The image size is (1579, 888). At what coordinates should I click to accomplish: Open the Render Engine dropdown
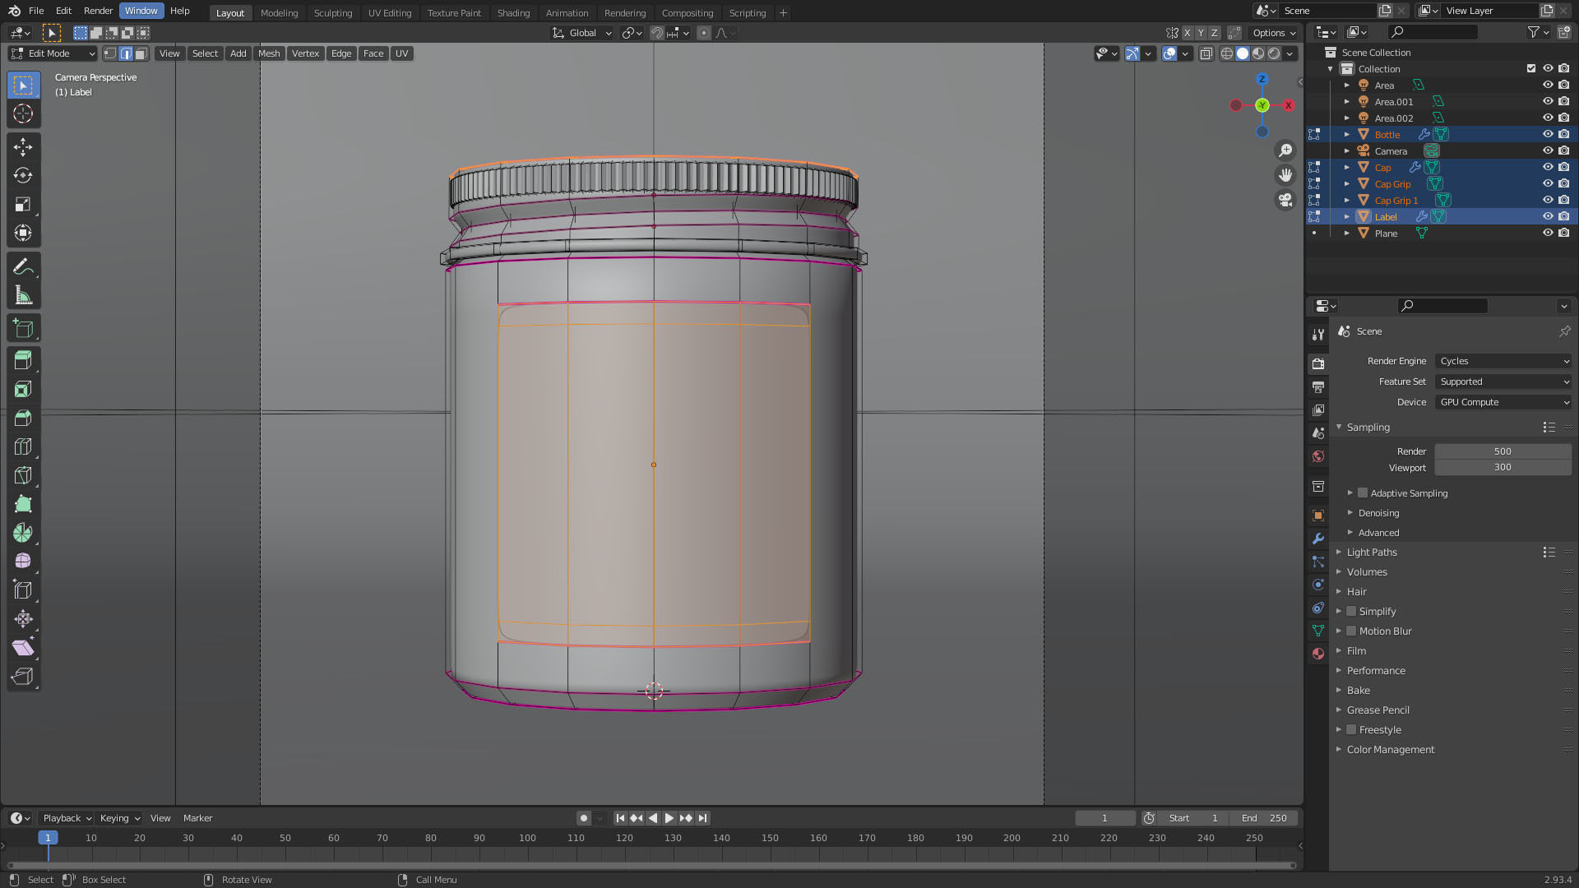click(x=1503, y=361)
